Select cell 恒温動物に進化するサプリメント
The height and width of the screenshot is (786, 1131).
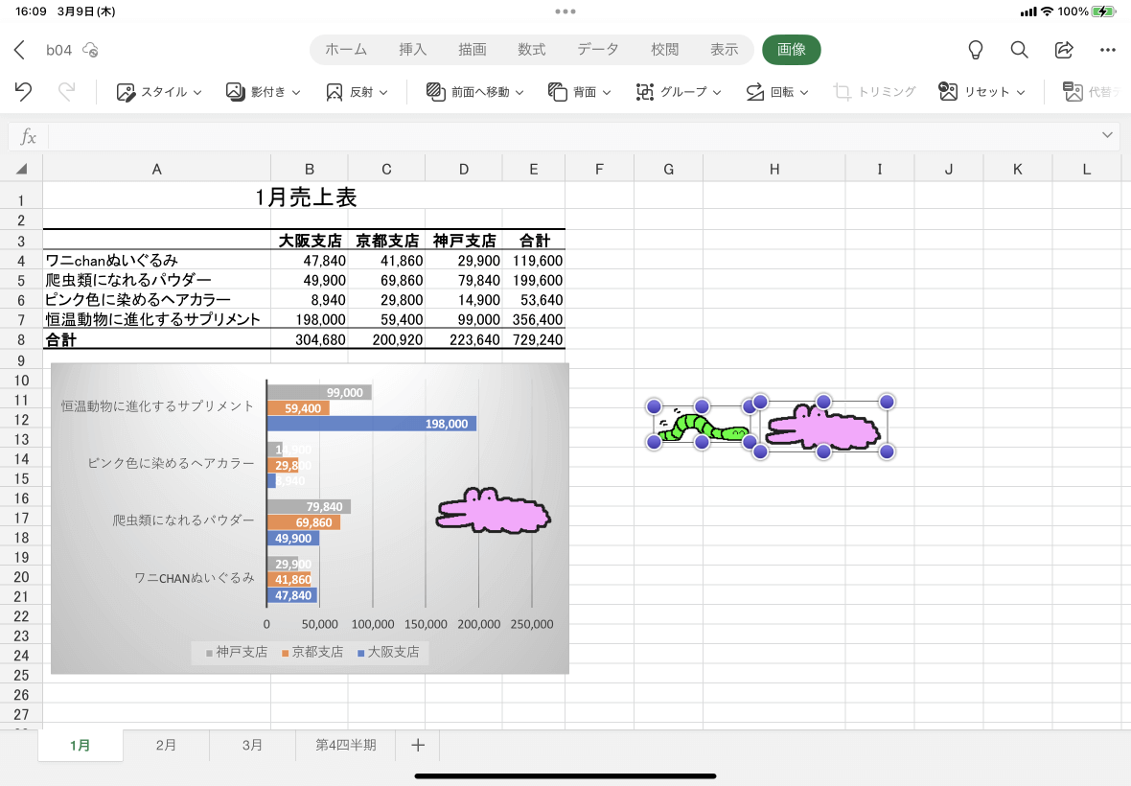pos(156,319)
